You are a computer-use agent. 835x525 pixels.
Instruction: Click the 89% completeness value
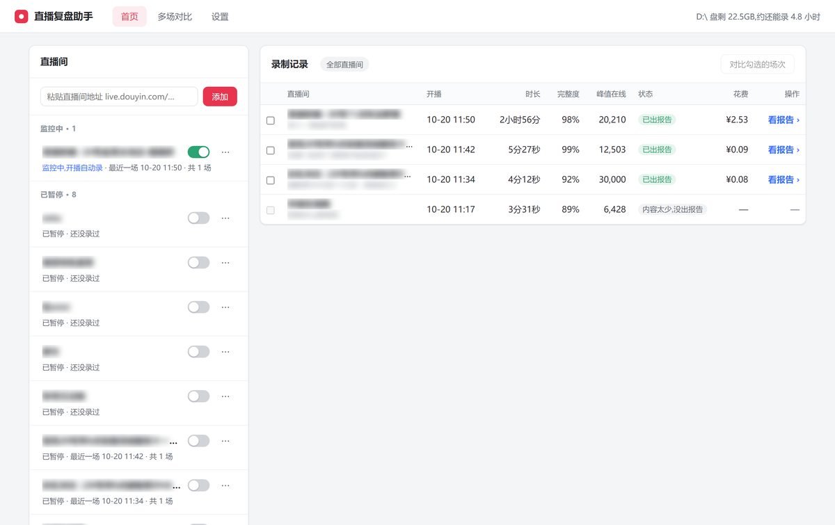(x=571, y=209)
